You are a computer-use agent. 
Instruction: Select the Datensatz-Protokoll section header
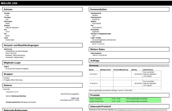point(129,106)
